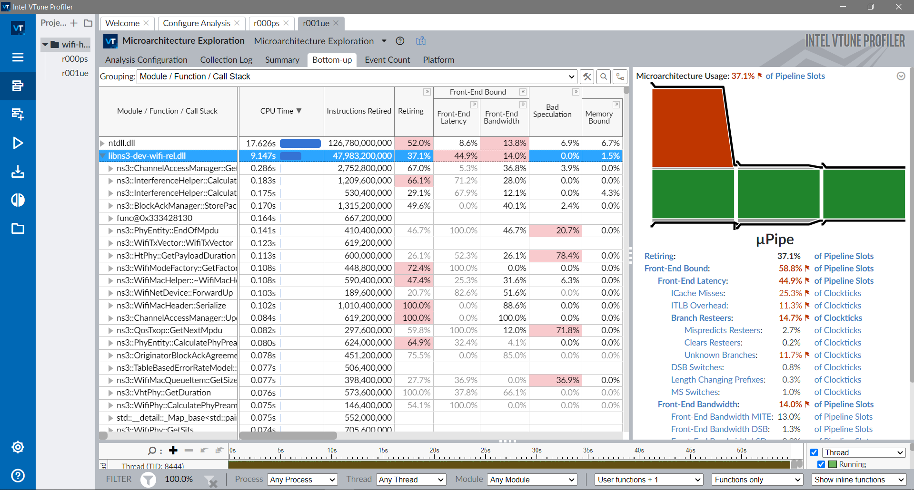The image size is (914, 490).
Task: Open the Compare Results icon in the sidebar
Action: 18,200
